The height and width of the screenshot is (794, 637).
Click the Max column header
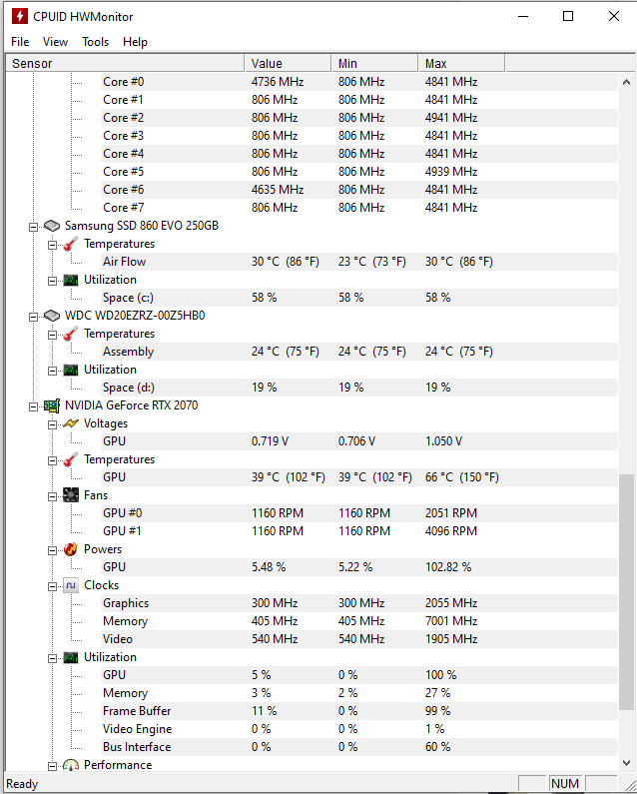[x=460, y=63]
